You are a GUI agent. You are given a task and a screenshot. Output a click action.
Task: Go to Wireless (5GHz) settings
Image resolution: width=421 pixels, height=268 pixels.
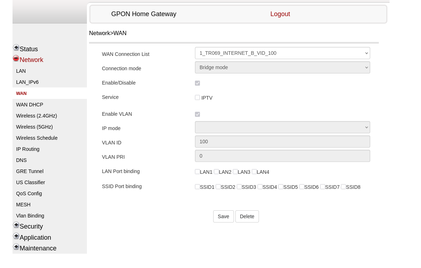[x=34, y=127]
